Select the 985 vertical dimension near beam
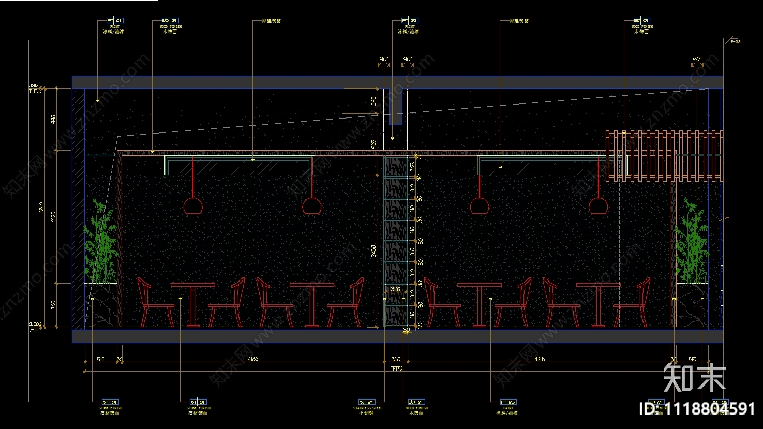Viewport: 763px width, 429px height. tap(373, 144)
